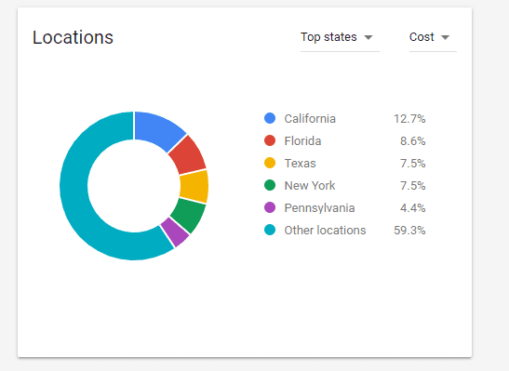Click the blue California legend dot
Image resolution: width=509 pixels, height=371 pixels.
point(270,118)
